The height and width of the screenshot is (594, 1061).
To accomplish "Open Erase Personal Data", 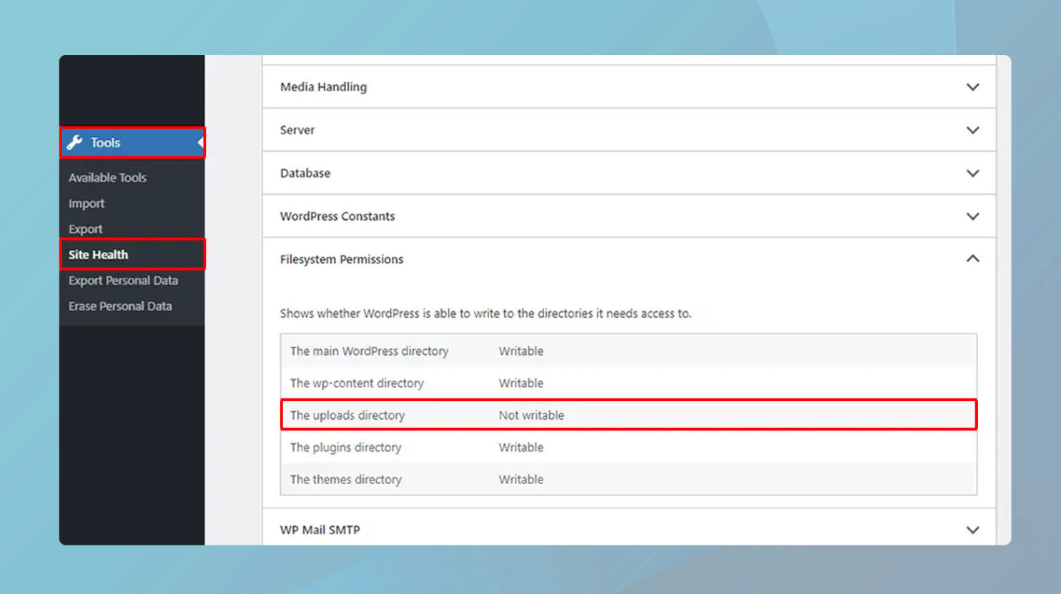I will click(x=120, y=306).
